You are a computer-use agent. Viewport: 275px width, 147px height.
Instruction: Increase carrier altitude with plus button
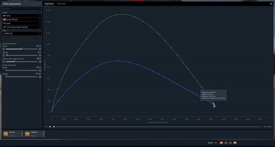[40, 77]
